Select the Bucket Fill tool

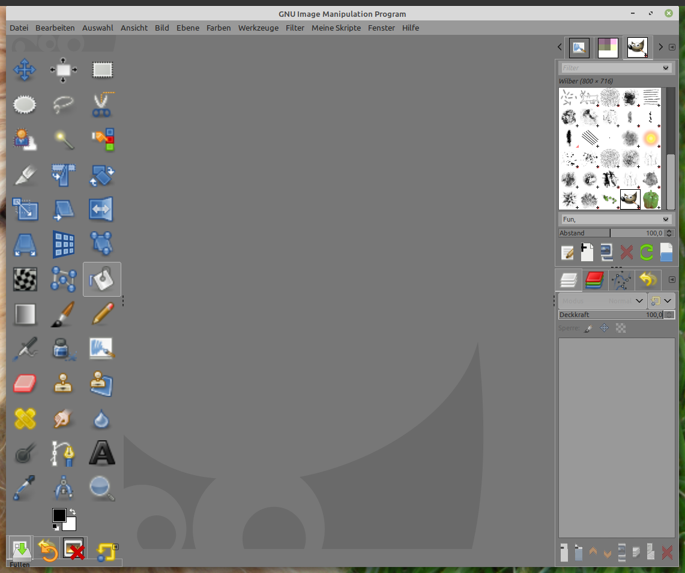point(102,279)
